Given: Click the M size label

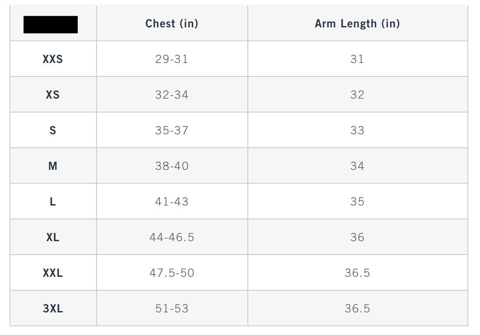Looking at the screenshot, I should (53, 166).
